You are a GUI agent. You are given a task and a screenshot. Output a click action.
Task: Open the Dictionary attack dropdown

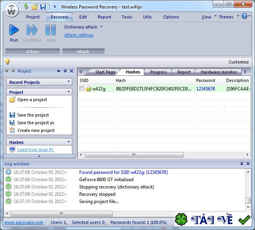[83, 27]
